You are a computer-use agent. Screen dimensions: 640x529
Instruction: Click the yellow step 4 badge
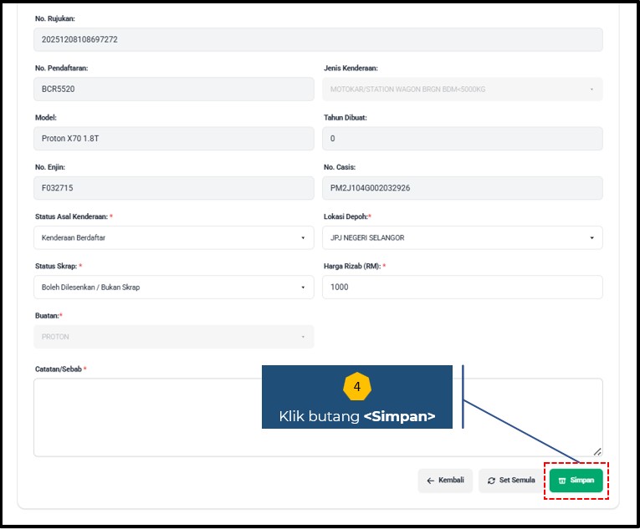[x=357, y=387]
